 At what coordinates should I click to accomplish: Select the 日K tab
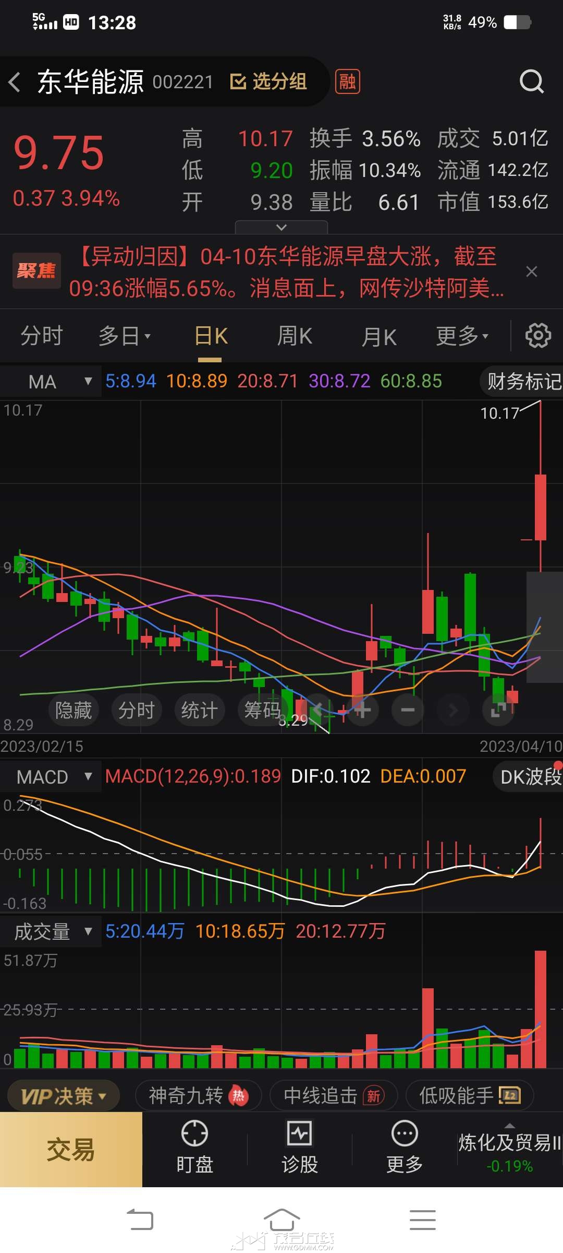click(x=211, y=336)
